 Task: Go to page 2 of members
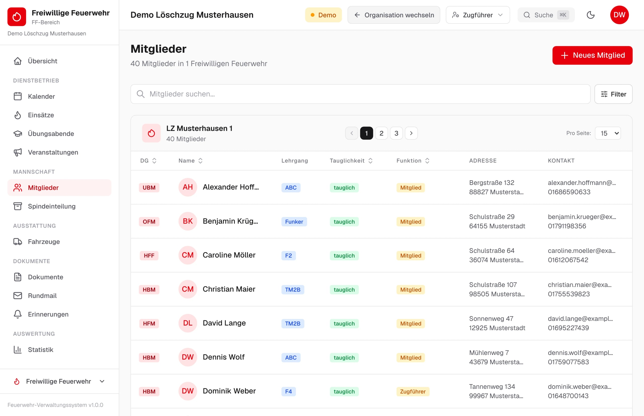(381, 133)
